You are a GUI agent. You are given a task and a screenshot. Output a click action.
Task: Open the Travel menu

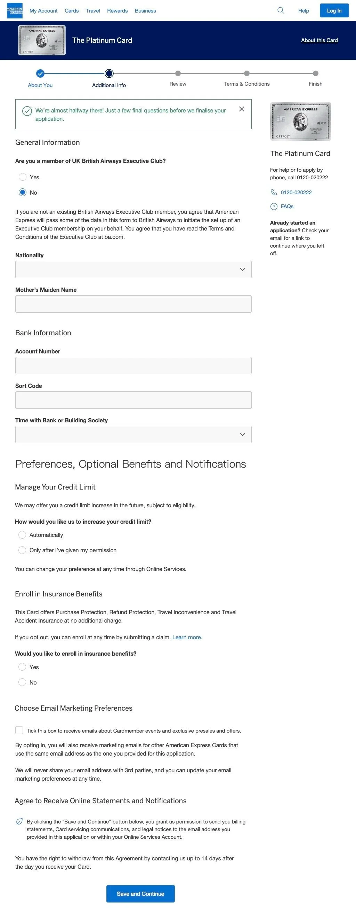pos(92,11)
